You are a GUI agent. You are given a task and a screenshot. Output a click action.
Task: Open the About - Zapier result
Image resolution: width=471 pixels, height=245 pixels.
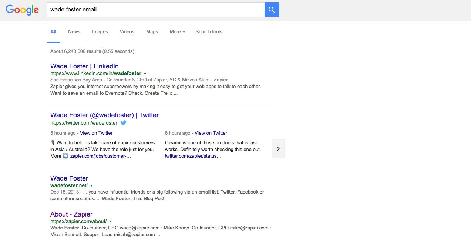pyautogui.click(x=71, y=214)
